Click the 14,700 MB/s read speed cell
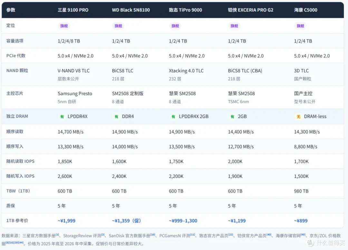 (71, 132)
